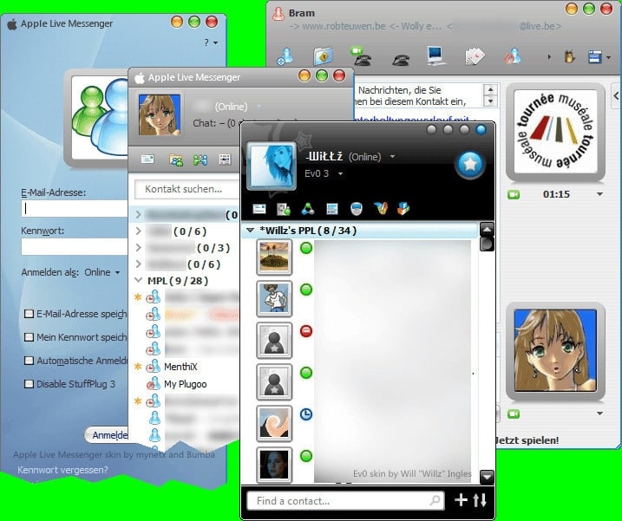Collapse the *Willz's PPL group
The width and height of the screenshot is (622, 521).
pyautogui.click(x=251, y=230)
